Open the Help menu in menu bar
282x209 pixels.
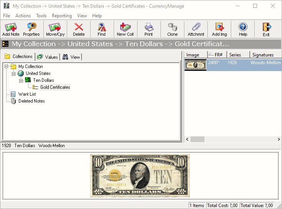(x=97, y=16)
